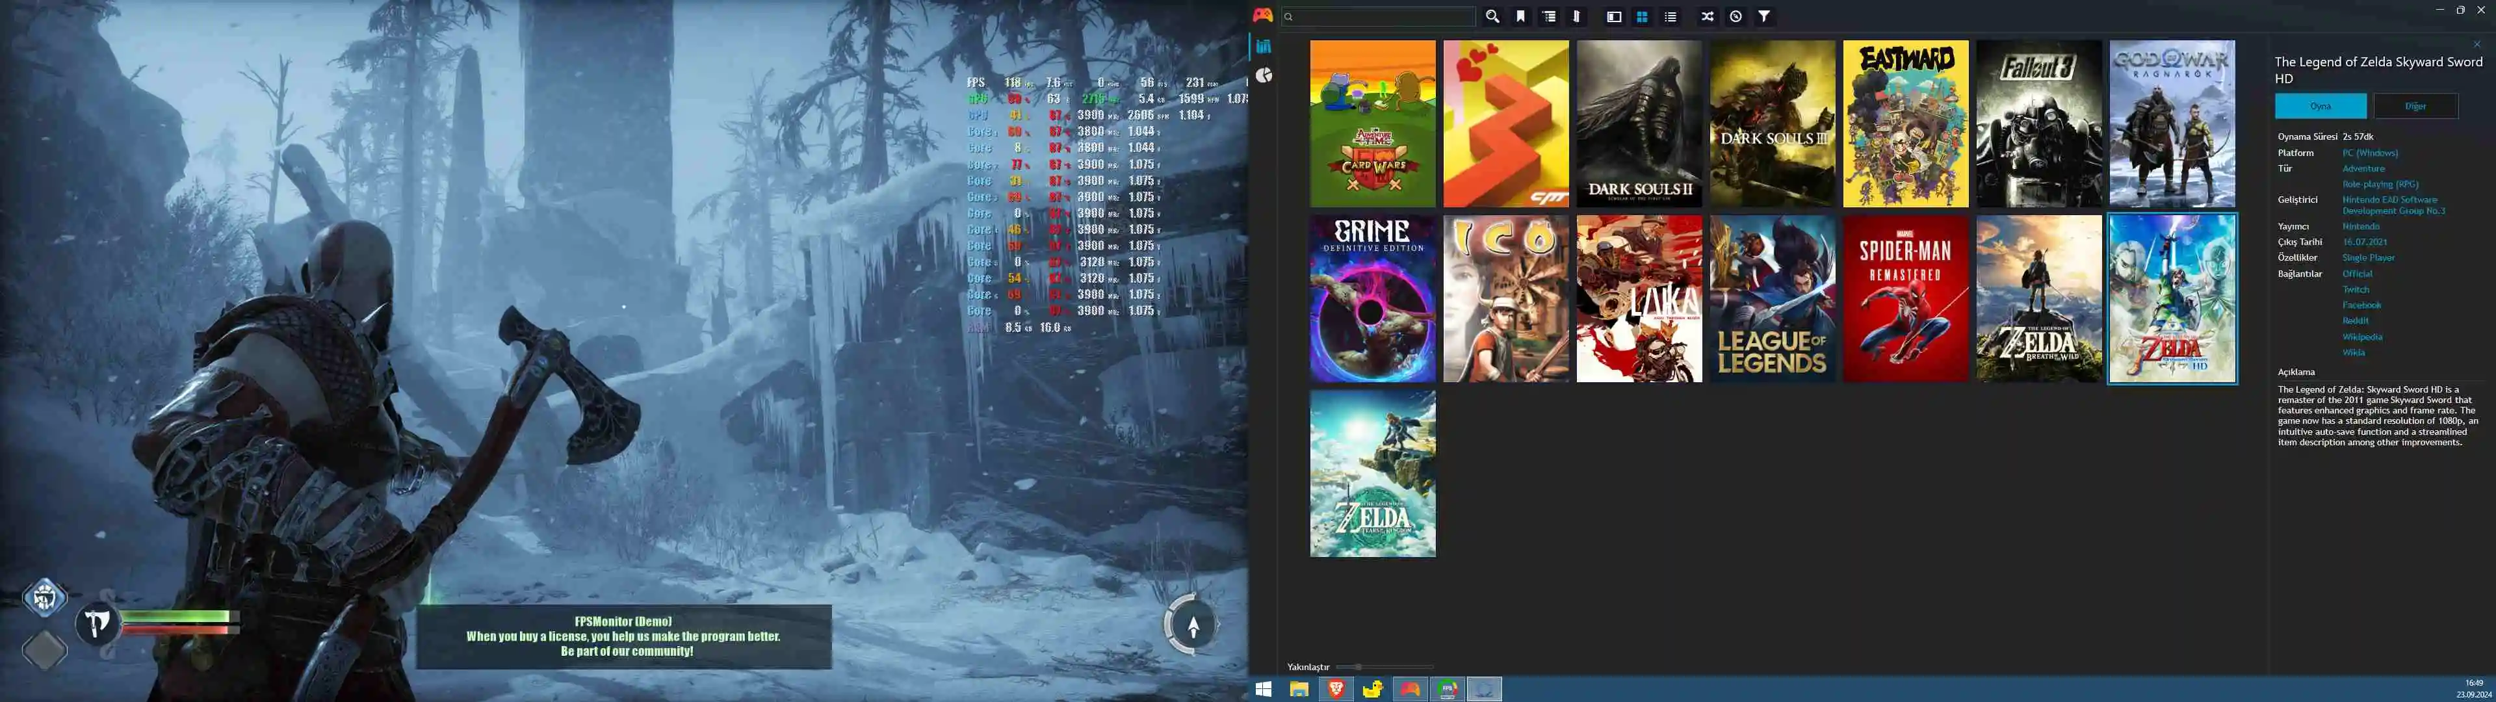Click the FPSMonitor (Demo) license notice in game
The image size is (2496, 702).
click(623, 636)
